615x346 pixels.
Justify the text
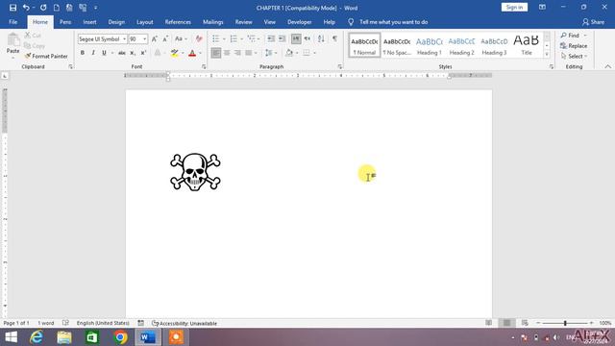(248, 53)
